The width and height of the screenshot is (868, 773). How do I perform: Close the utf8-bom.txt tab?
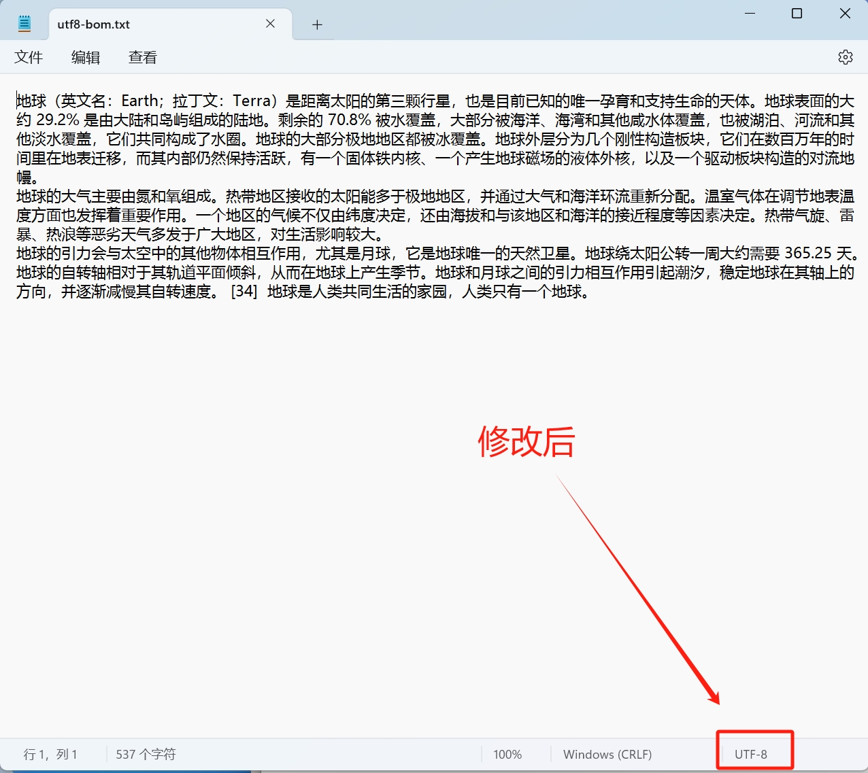point(269,23)
